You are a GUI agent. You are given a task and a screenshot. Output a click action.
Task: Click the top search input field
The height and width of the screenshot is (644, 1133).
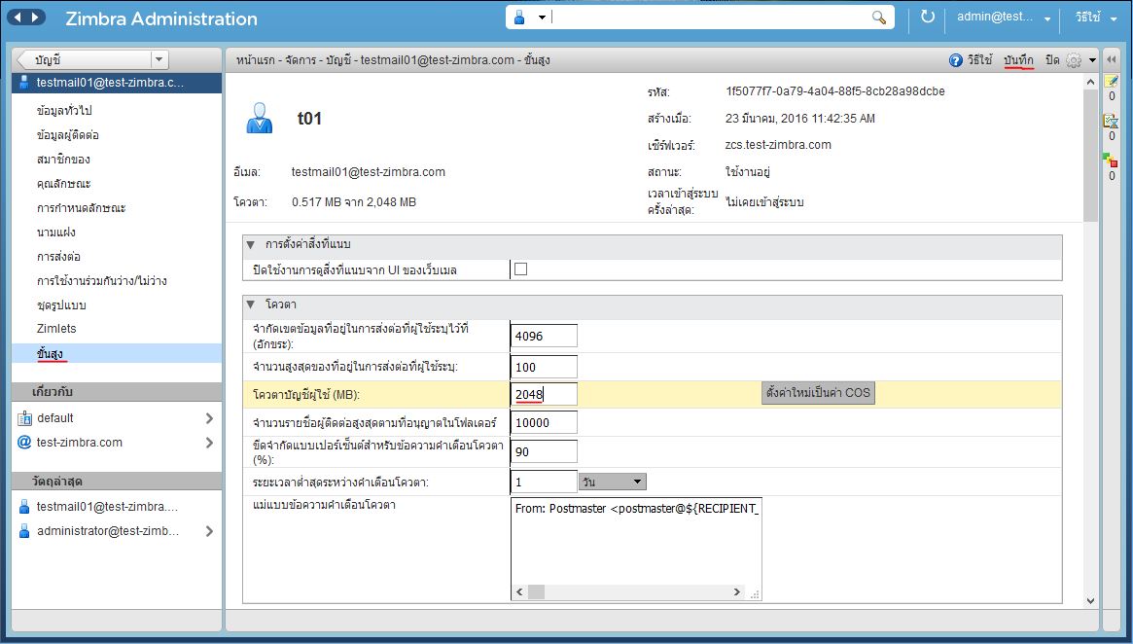708,18
